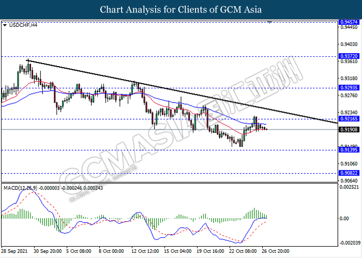This screenshot has height=258, width=362.
Task: Click the chart shift marker at top
Action: [x=269, y=22]
